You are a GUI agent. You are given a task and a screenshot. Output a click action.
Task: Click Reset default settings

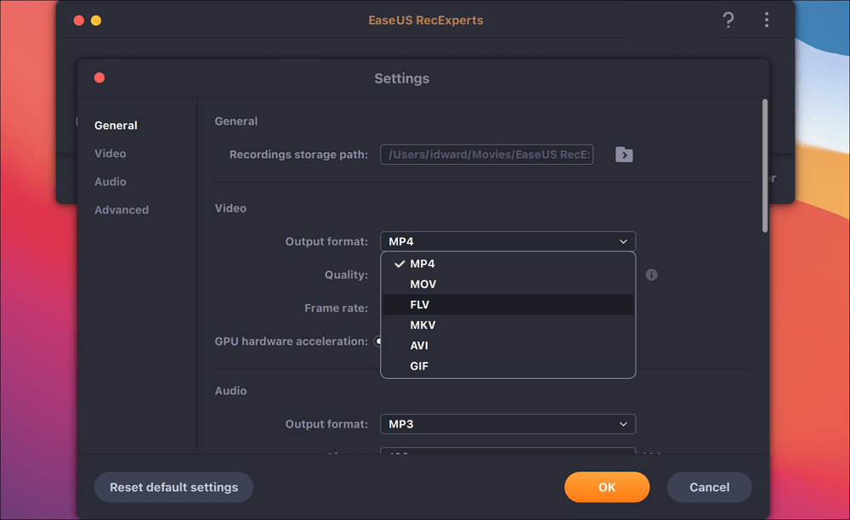[173, 487]
